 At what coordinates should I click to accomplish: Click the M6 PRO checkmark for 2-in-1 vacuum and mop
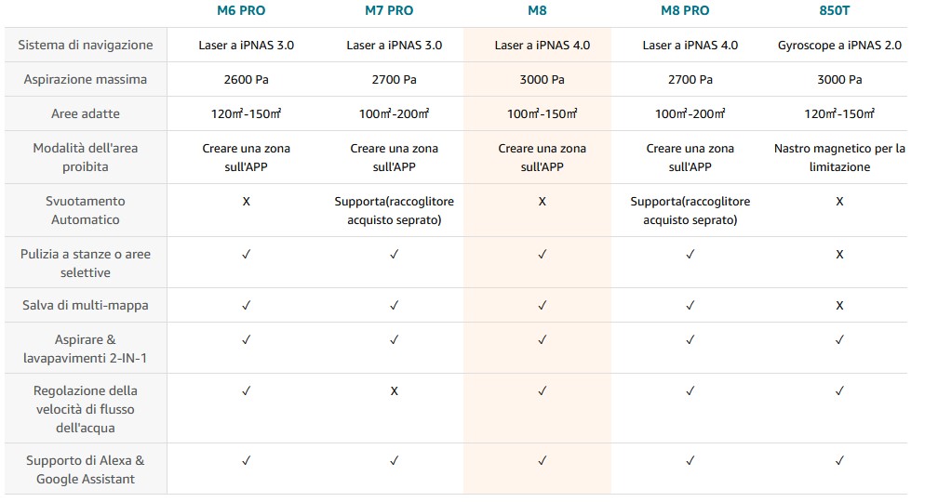click(x=246, y=340)
